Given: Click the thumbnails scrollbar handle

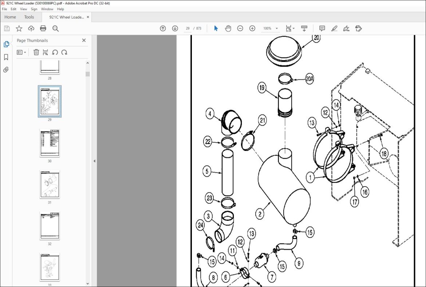Looking at the screenshot, I should (x=87, y=74).
